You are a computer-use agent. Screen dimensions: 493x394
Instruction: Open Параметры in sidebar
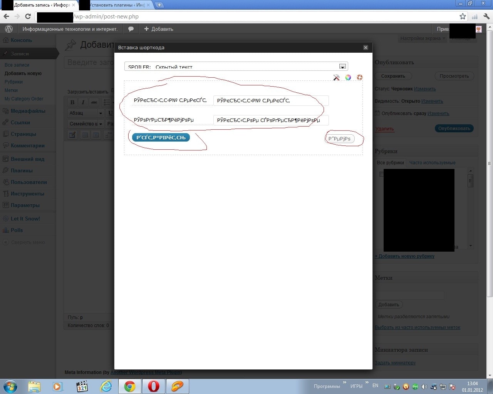(x=25, y=205)
